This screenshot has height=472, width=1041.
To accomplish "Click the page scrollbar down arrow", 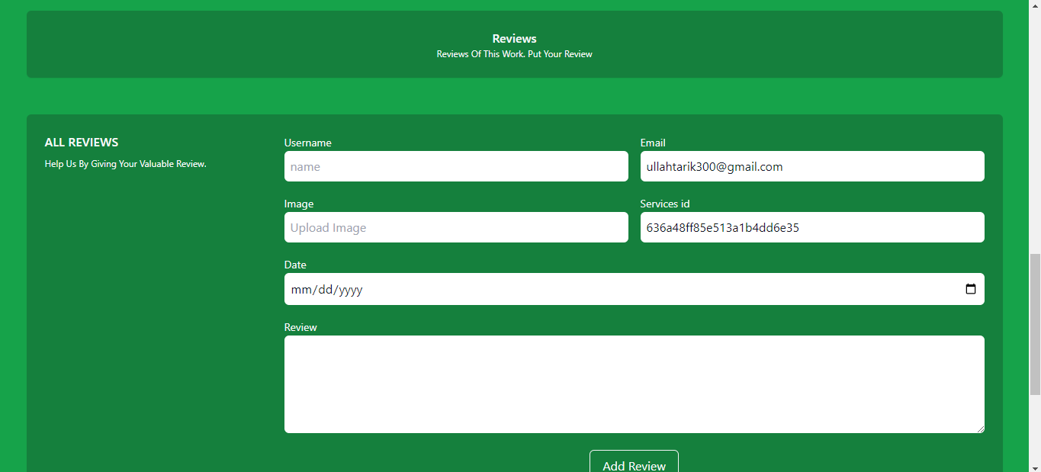I will pyautogui.click(x=1035, y=467).
